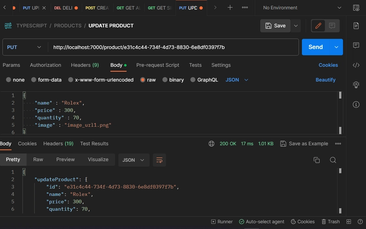This screenshot has width=366, height=229.
Task: Switch to the DEL DELI request tab
Action: pos(66,8)
